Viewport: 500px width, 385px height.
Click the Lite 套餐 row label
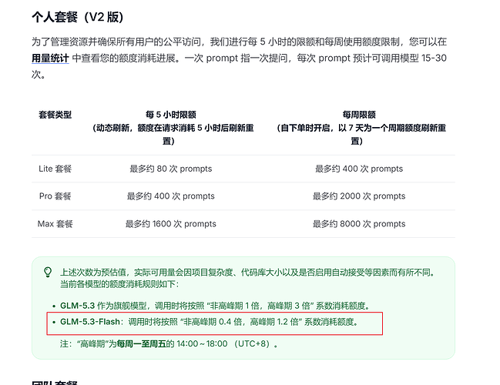pyautogui.click(x=55, y=169)
